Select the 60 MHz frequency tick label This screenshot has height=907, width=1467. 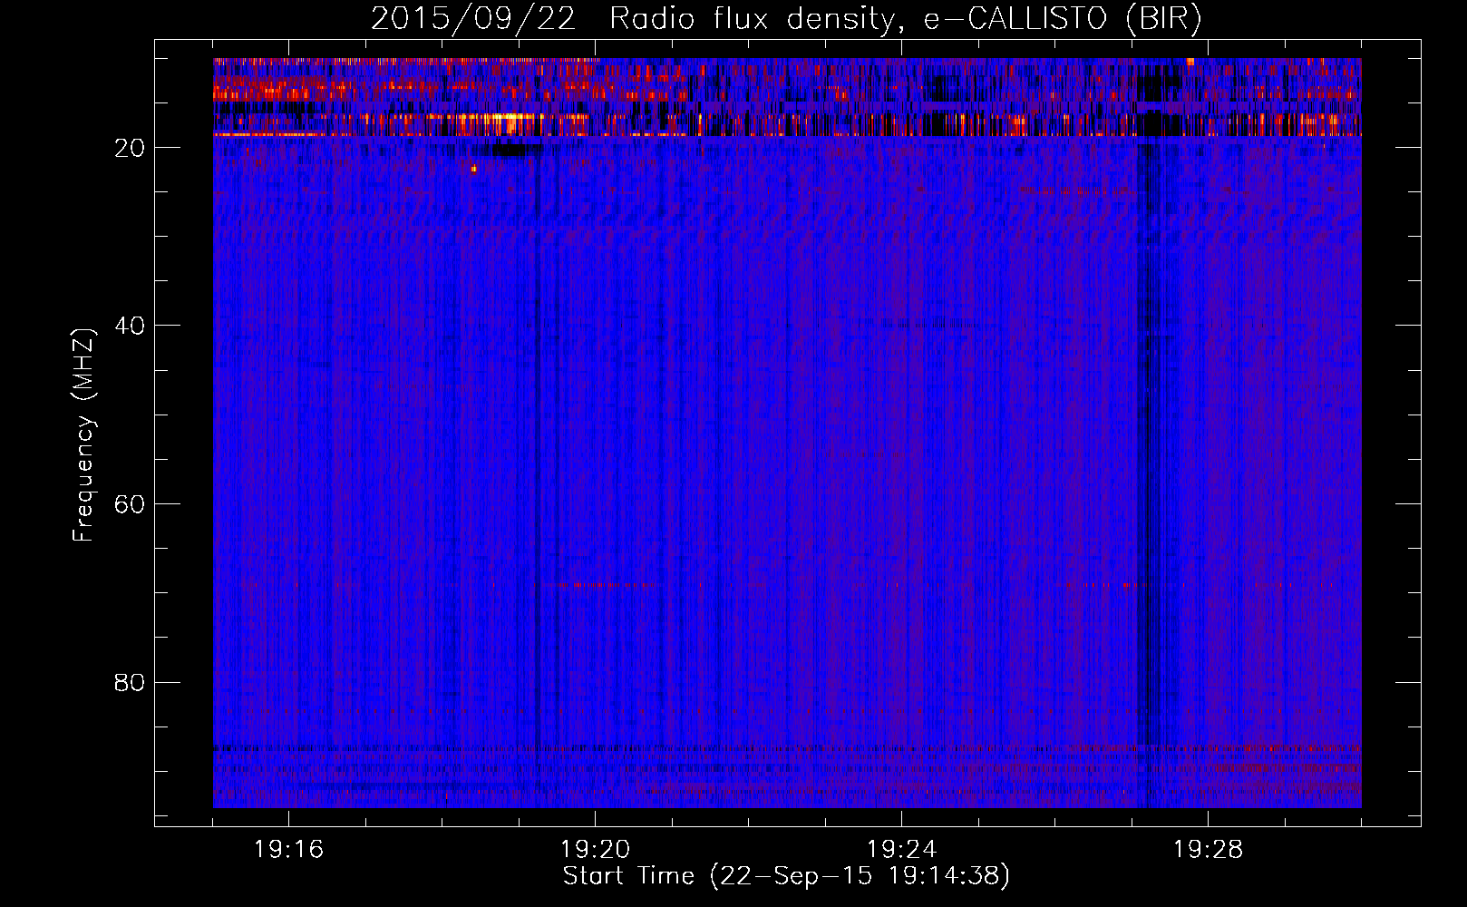point(130,504)
